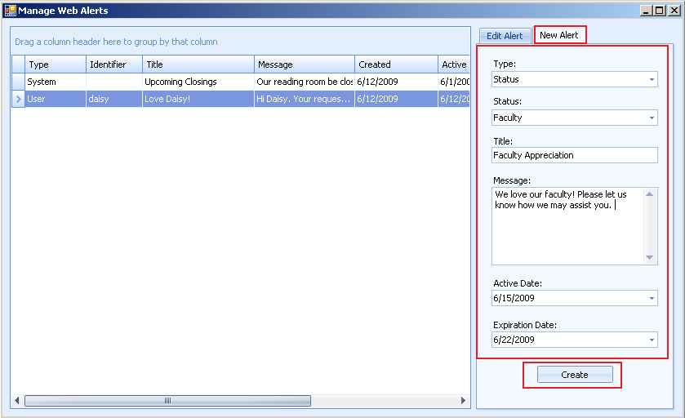Select the System Upcoming Closings row
This screenshot has width=685, height=418.
(180, 82)
